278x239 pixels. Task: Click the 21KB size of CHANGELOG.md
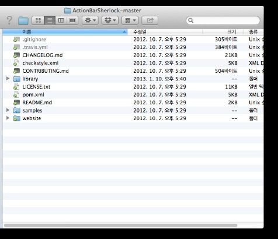(x=231, y=55)
